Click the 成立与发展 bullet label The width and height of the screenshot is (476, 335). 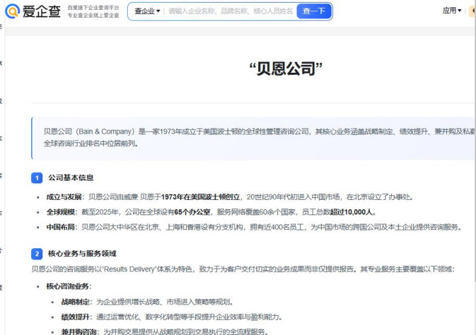coord(64,197)
